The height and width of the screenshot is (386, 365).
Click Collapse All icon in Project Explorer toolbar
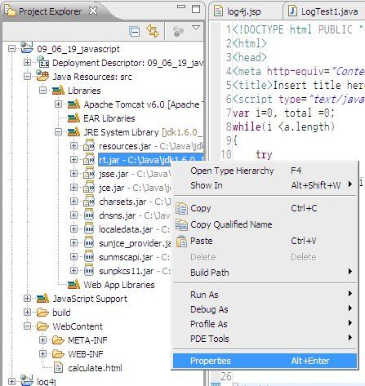click(x=134, y=32)
